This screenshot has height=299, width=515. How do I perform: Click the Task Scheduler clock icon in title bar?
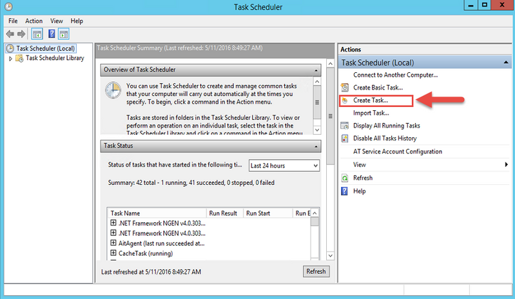tap(8, 6)
